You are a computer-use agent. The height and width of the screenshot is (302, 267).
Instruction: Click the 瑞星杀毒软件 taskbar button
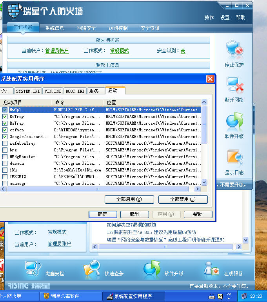click(x=71, y=296)
